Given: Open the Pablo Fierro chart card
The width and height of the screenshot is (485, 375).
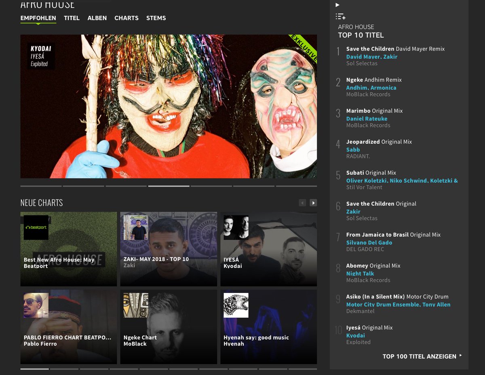Looking at the screenshot, I should coord(69,327).
